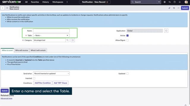Open the form context menu hamburger
The width and height of the screenshot is (190, 106).
[x=7, y=8]
